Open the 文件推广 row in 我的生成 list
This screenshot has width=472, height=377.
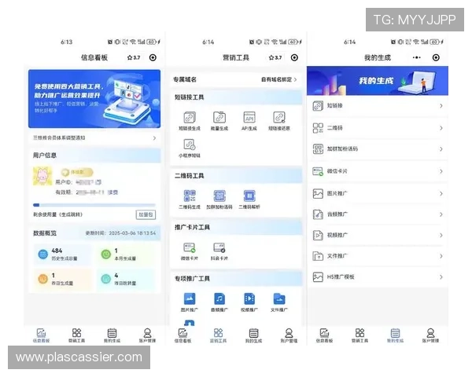(x=378, y=256)
